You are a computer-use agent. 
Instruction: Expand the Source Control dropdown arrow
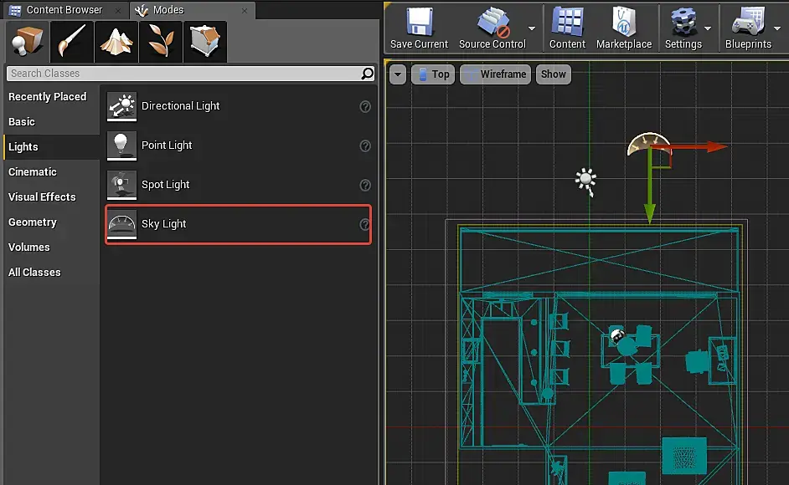click(532, 28)
